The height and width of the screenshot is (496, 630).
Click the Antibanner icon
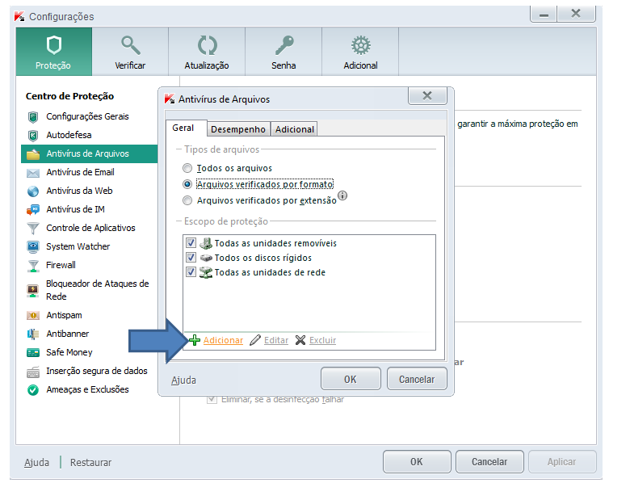pyautogui.click(x=33, y=334)
